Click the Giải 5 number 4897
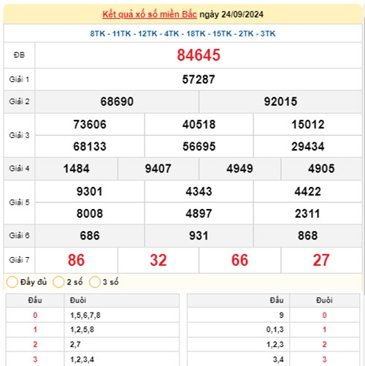The height and width of the screenshot is (366, 365). click(199, 213)
